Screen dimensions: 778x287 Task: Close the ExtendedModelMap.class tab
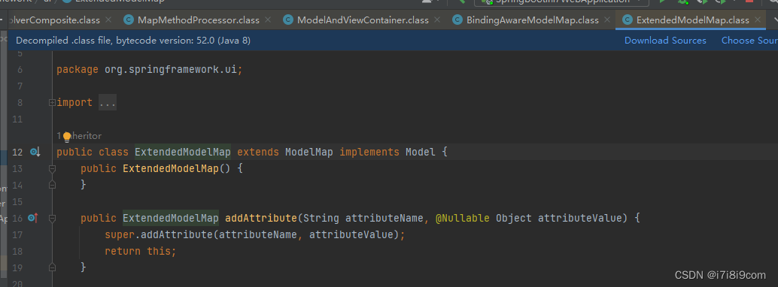758,20
